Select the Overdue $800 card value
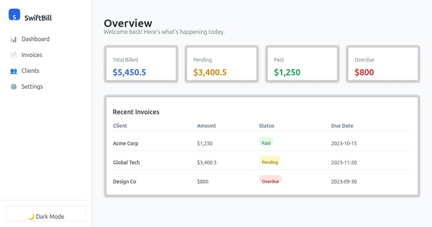The image size is (432, 227). (x=364, y=72)
